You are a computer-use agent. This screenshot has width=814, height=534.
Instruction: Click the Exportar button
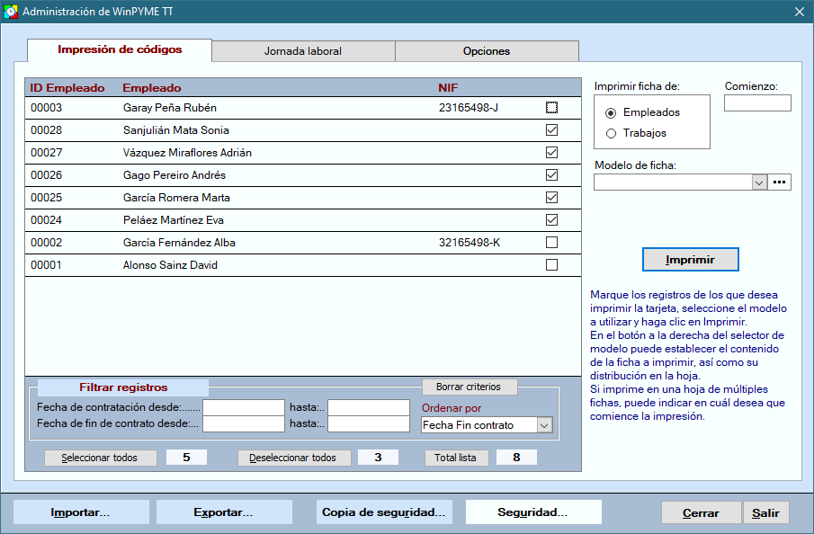point(223,512)
